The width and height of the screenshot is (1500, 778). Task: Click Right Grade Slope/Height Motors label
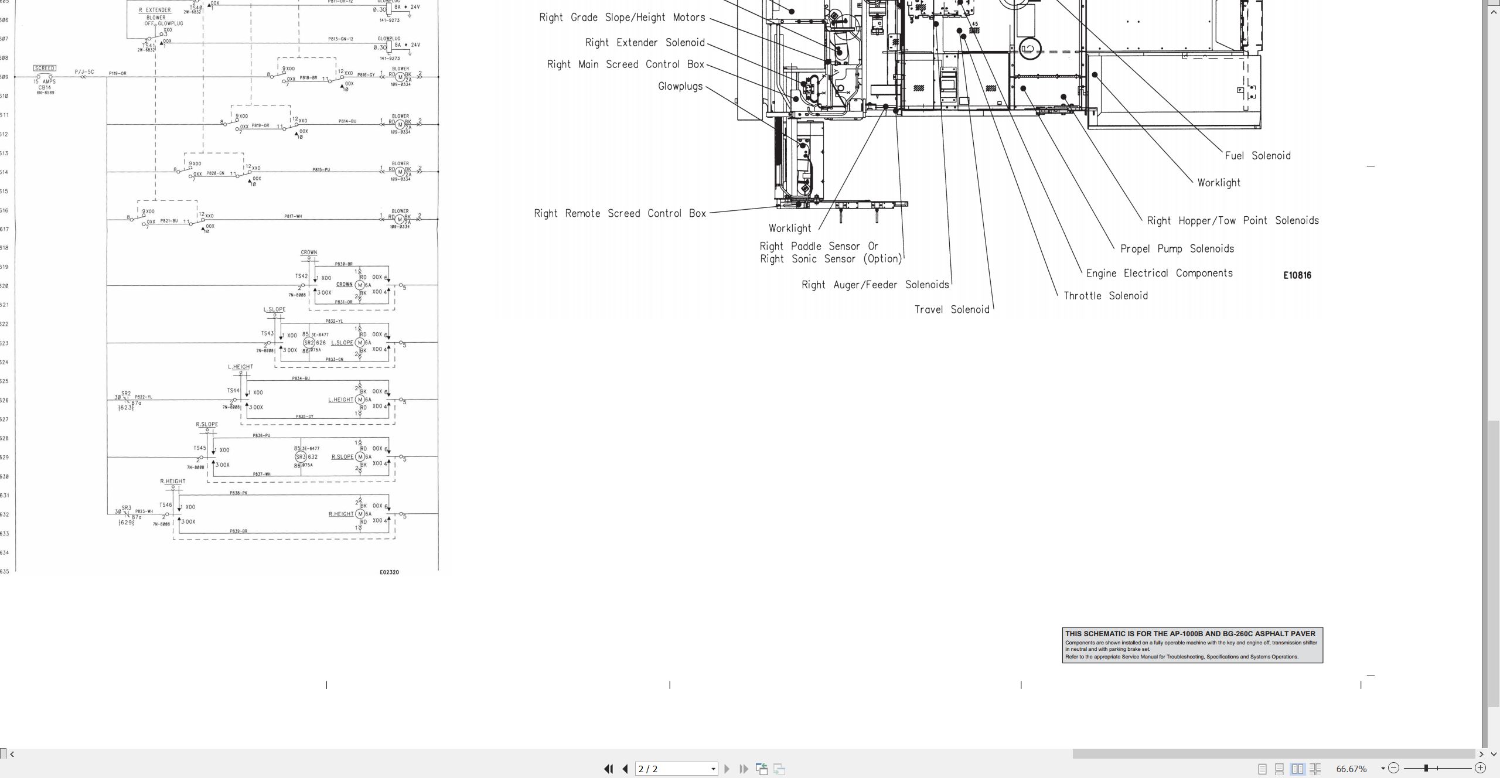point(622,18)
